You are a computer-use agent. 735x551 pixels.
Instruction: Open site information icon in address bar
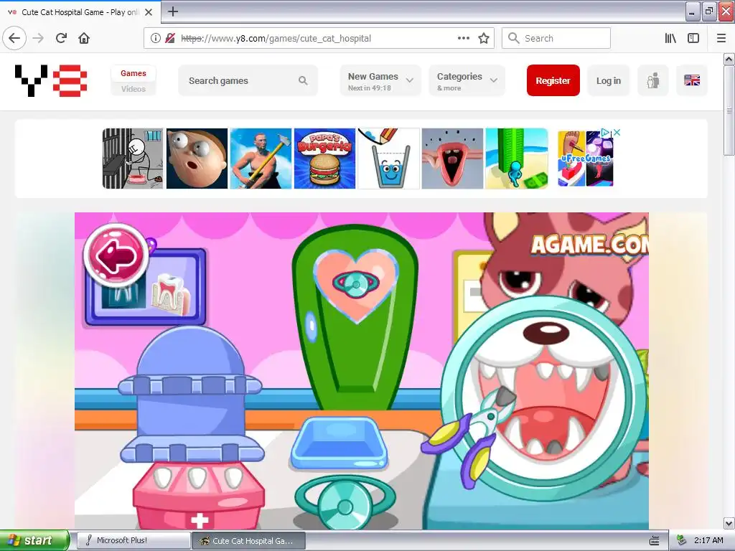coord(155,39)
